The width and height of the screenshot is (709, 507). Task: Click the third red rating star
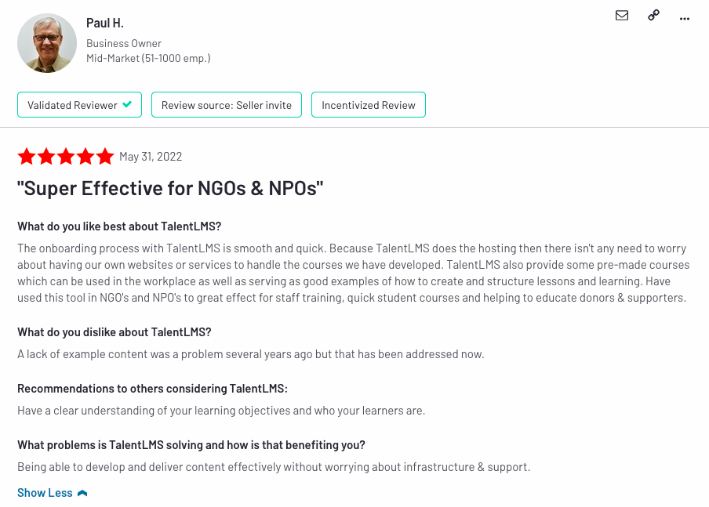click(x=66, y=157)
